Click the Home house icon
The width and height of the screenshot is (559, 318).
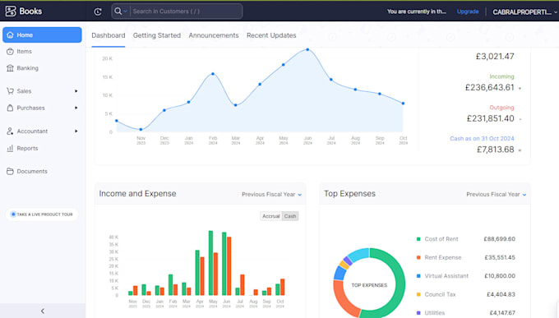point(10,35)
